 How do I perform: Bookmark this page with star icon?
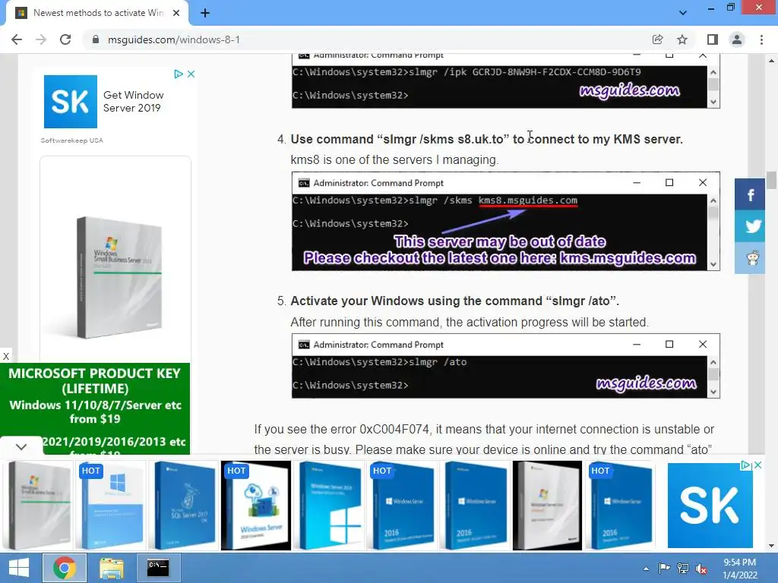(x=682, y=39)
